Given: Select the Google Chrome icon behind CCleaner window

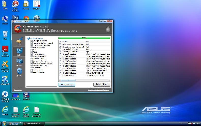Looking at the screenshot, I should [26, 18].
